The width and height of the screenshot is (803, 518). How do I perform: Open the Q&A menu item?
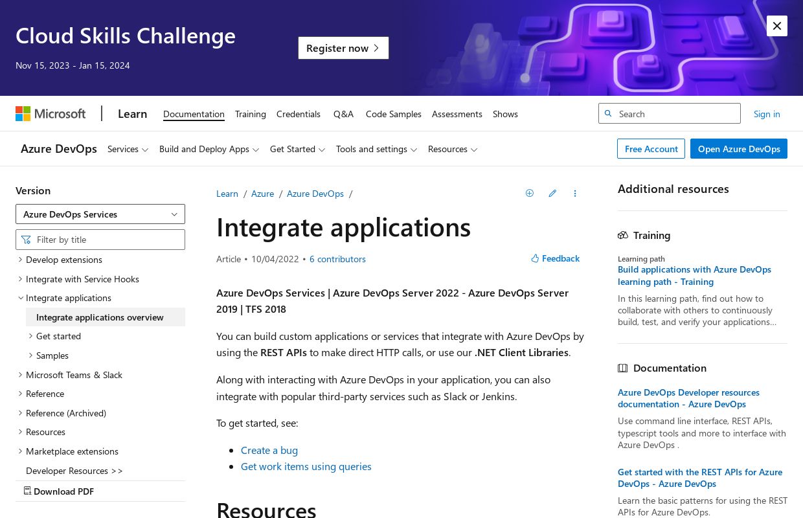point(343,114)
